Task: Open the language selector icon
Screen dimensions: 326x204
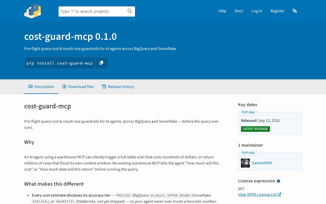Action: click(x=295, y=11)
